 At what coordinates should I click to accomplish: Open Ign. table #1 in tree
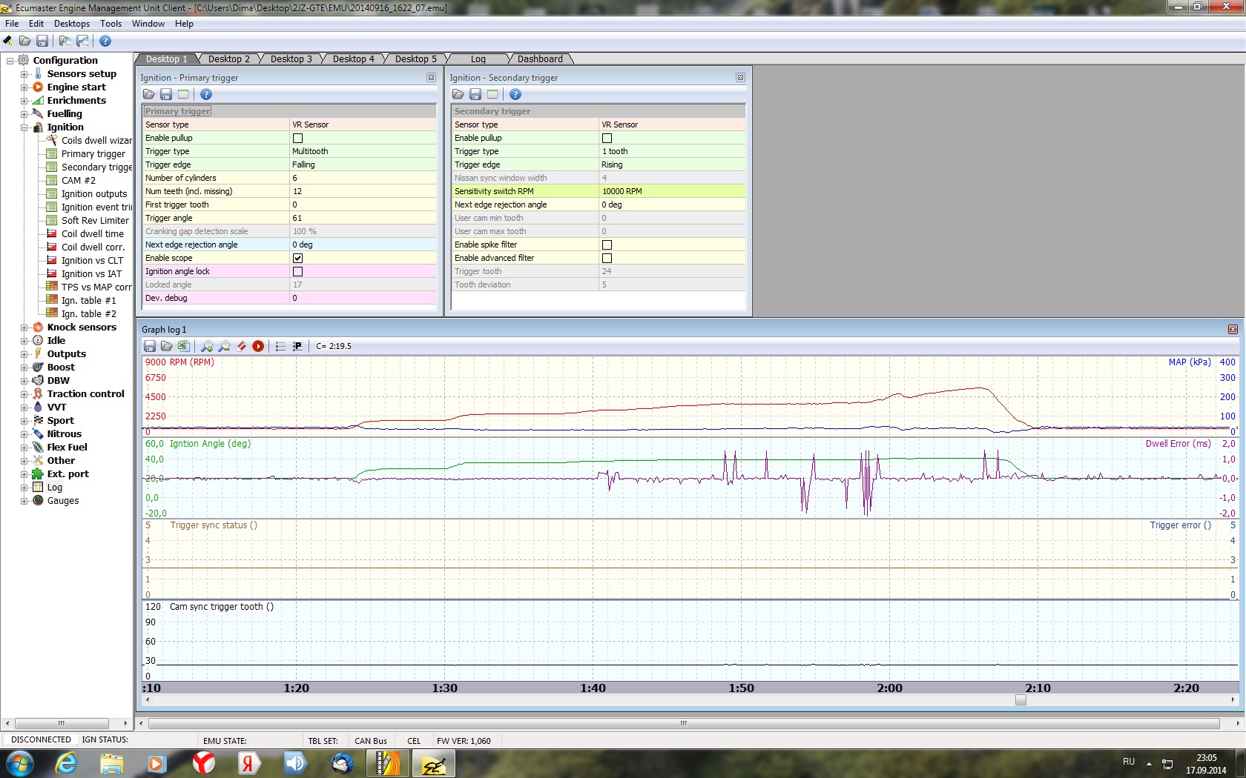tap(88, 301)
